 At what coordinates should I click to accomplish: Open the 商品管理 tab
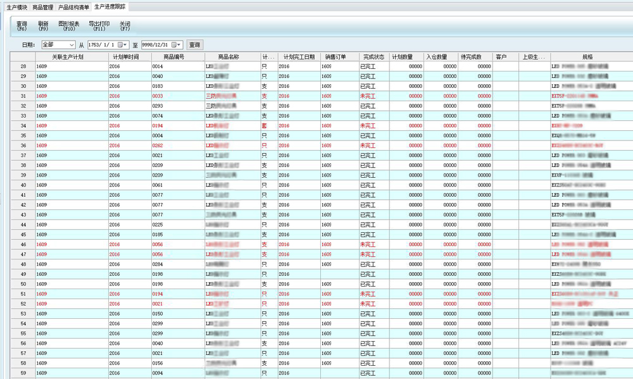43,7
